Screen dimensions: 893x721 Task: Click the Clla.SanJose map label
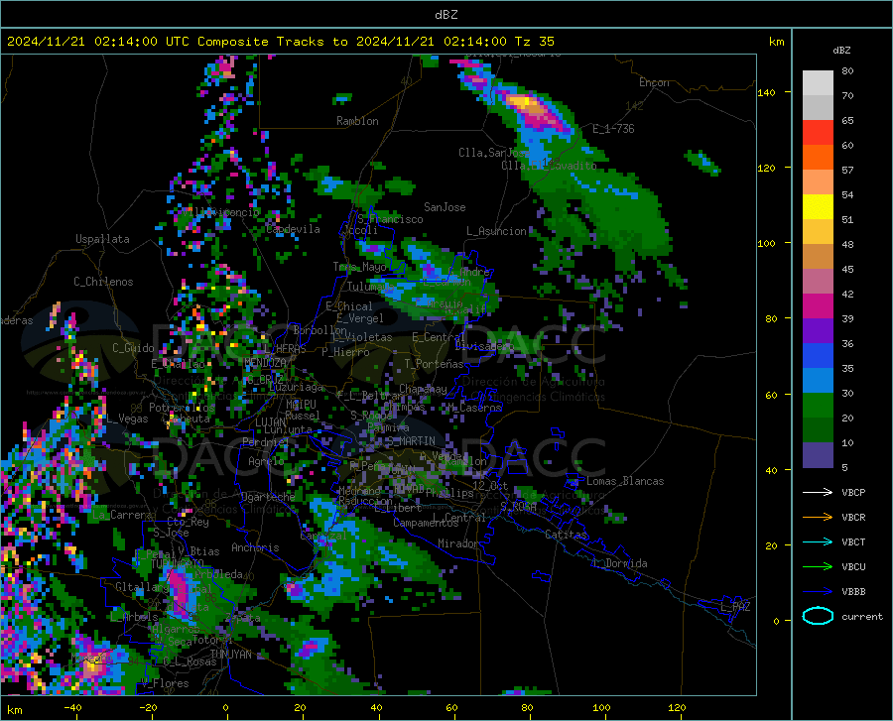pos(492,153)
